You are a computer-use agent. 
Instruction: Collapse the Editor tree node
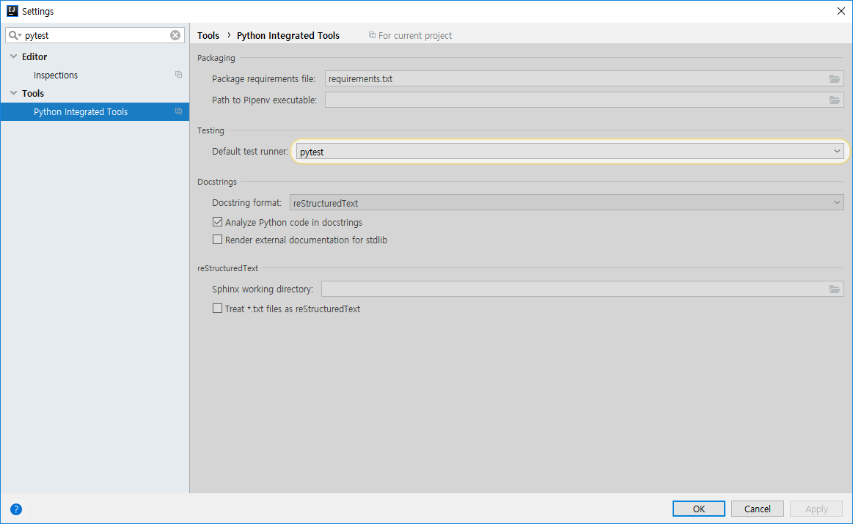(x=14, y=56)
